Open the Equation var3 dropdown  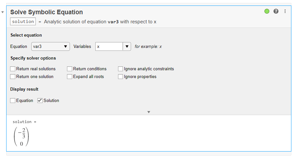tap(50, 46)
